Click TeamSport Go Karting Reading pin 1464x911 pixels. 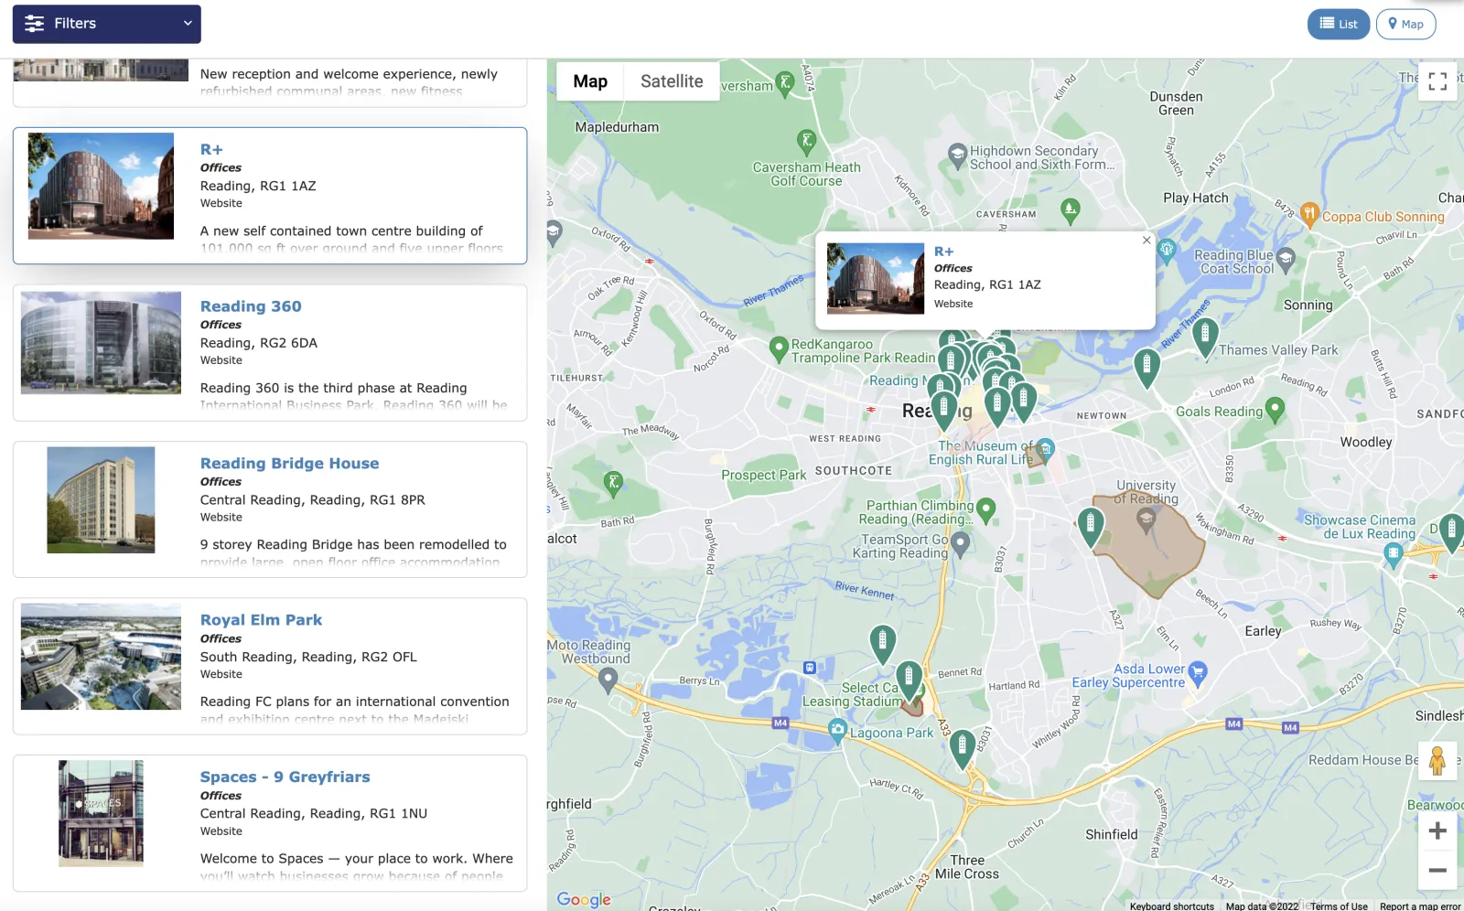click(x=960, y=544)
